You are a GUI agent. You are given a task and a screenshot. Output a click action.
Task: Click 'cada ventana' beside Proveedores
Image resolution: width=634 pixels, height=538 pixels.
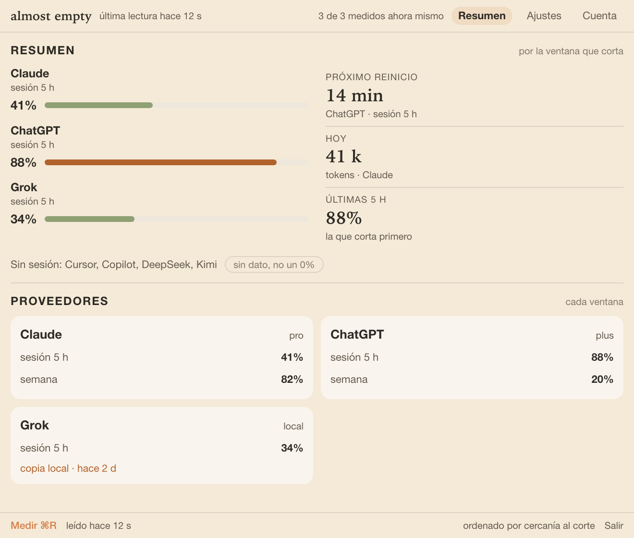pos(594,302)
